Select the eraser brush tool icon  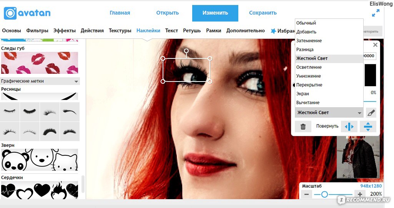(371, 113)
